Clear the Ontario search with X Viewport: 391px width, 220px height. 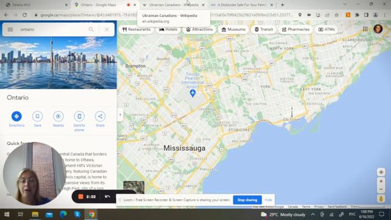[x=107, y=29]
